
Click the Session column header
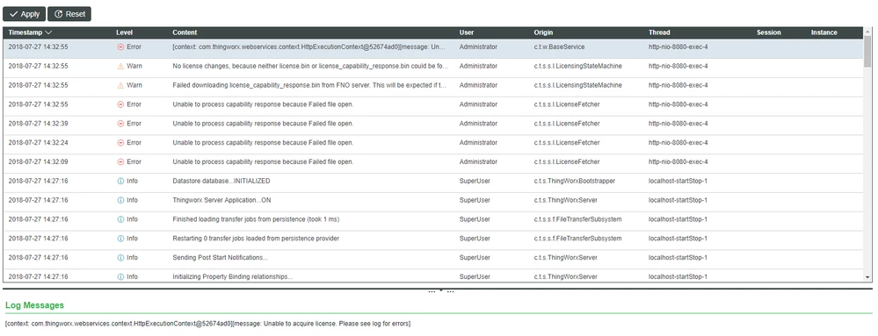[768, 32]
